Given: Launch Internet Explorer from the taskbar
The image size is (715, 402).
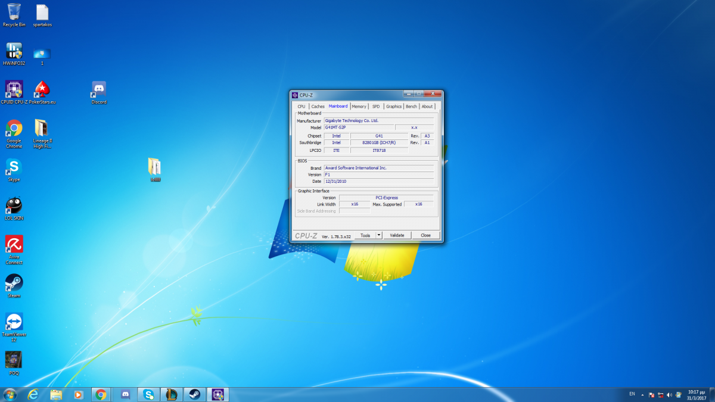Looking at the screenshot, I should [33, 394].
